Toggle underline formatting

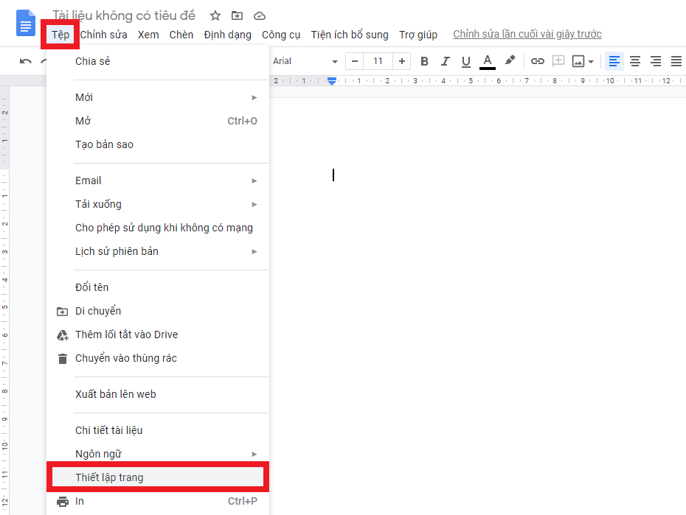coord(466,62)
